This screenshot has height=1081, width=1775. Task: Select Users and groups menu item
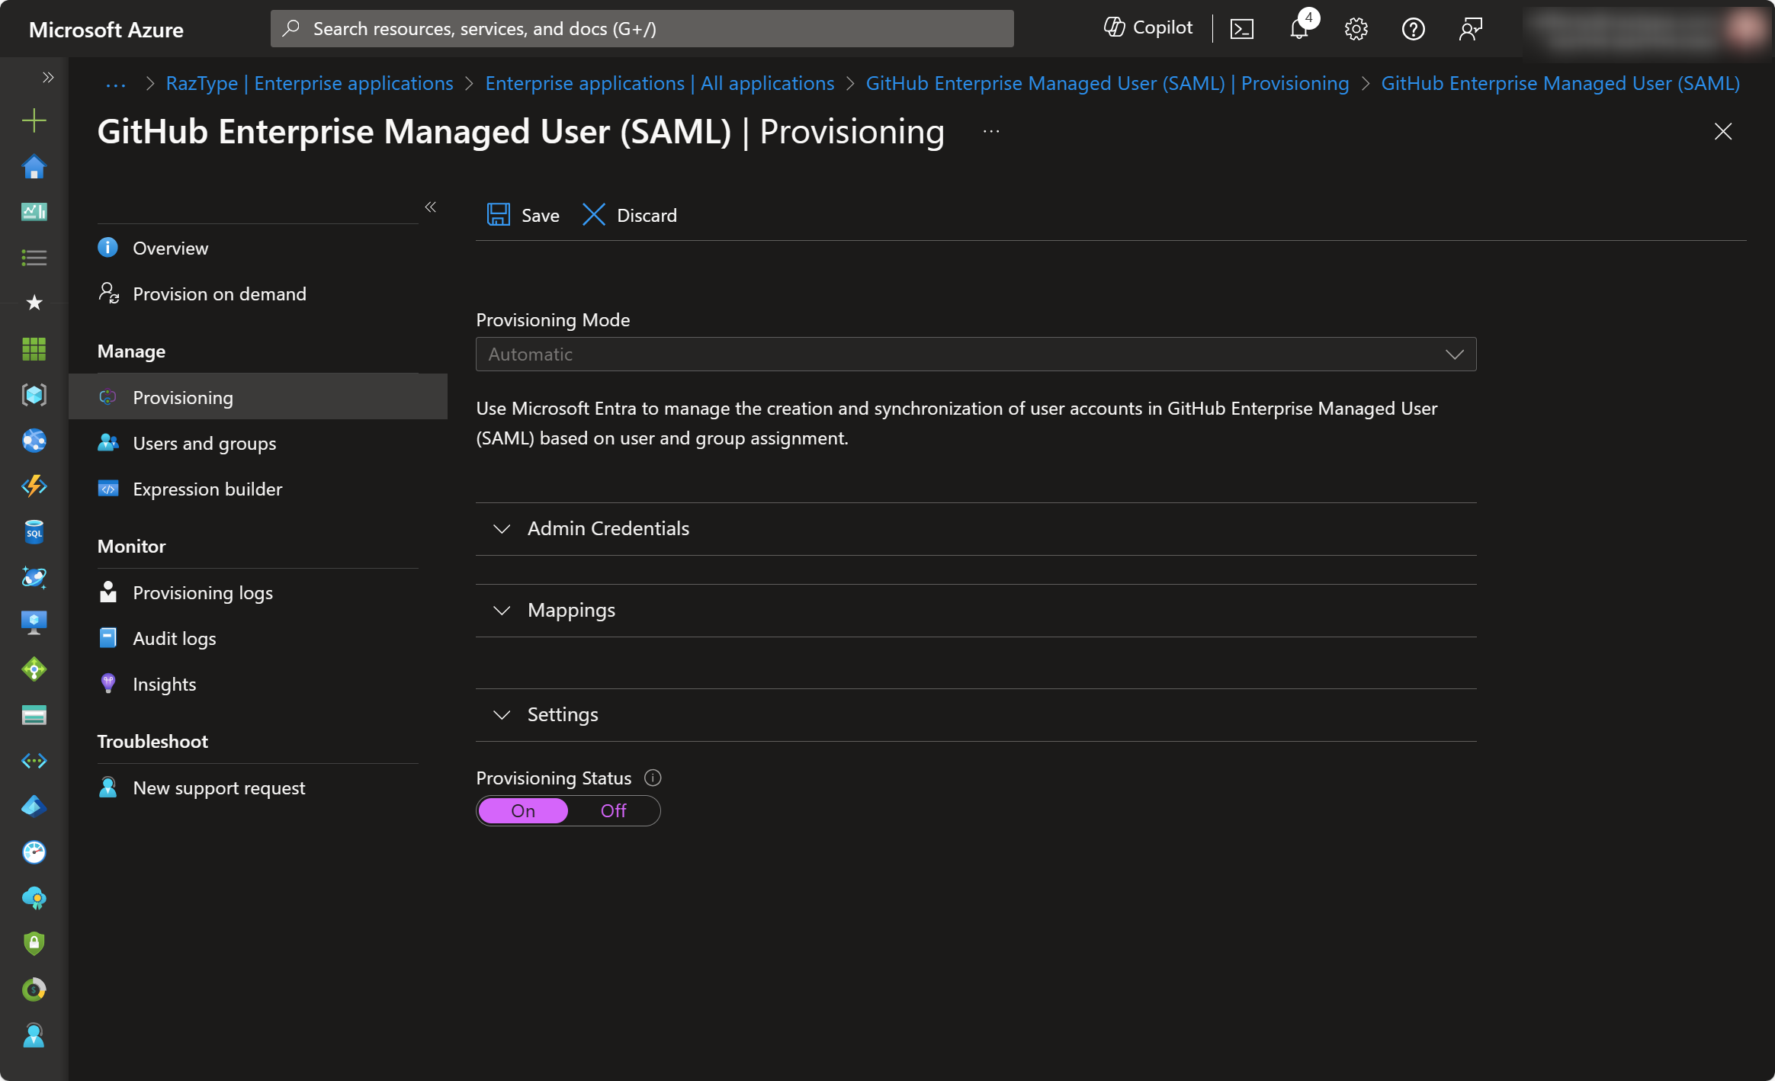(204, 443)
